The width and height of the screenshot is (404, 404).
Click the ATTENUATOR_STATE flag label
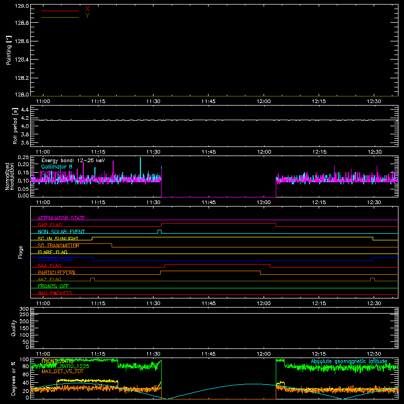61,218
